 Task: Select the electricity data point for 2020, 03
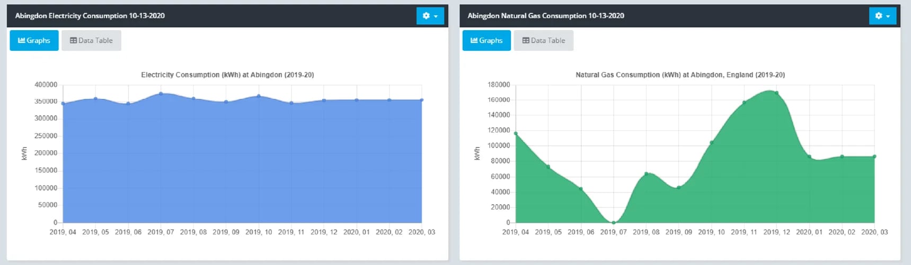point(422,100)
